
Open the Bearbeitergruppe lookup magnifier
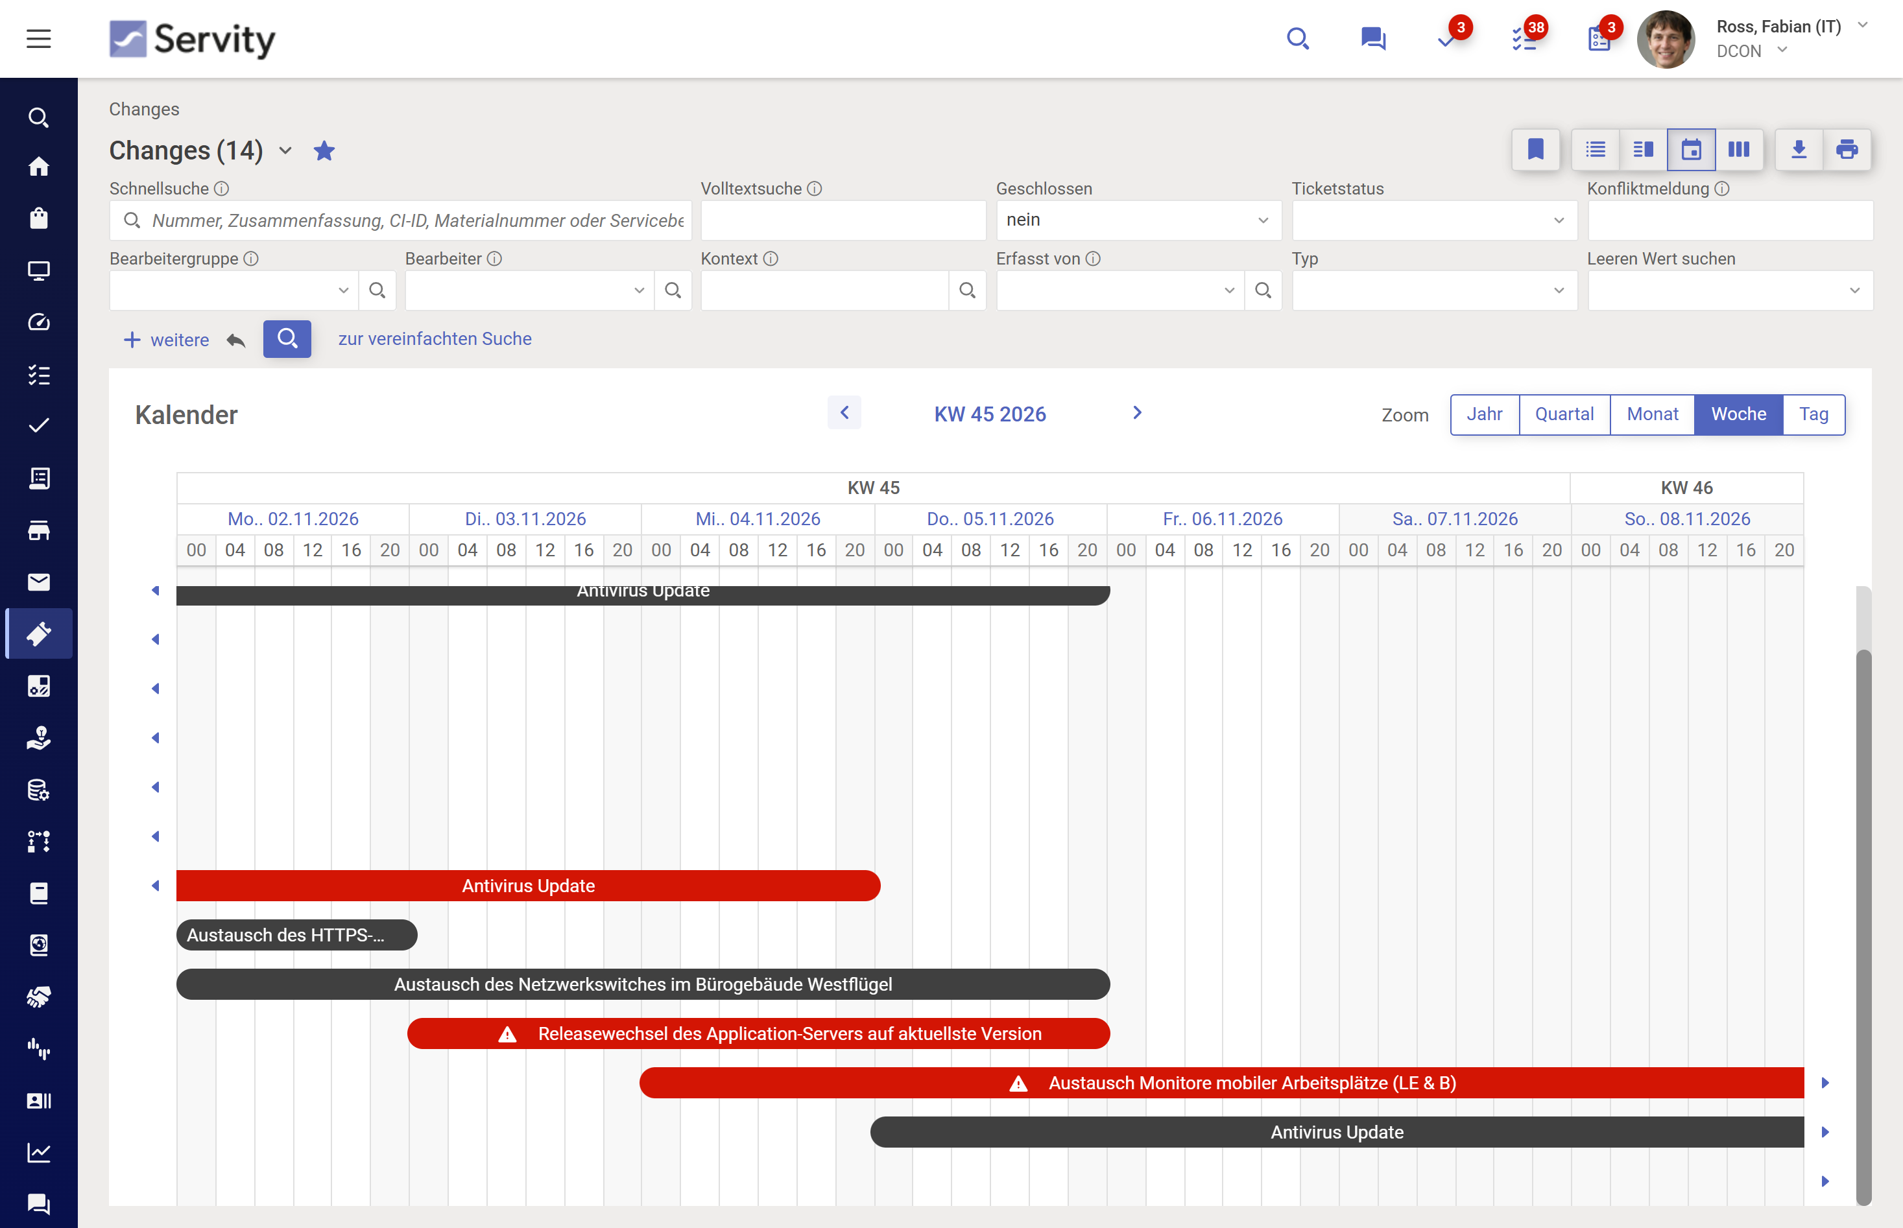377,290
